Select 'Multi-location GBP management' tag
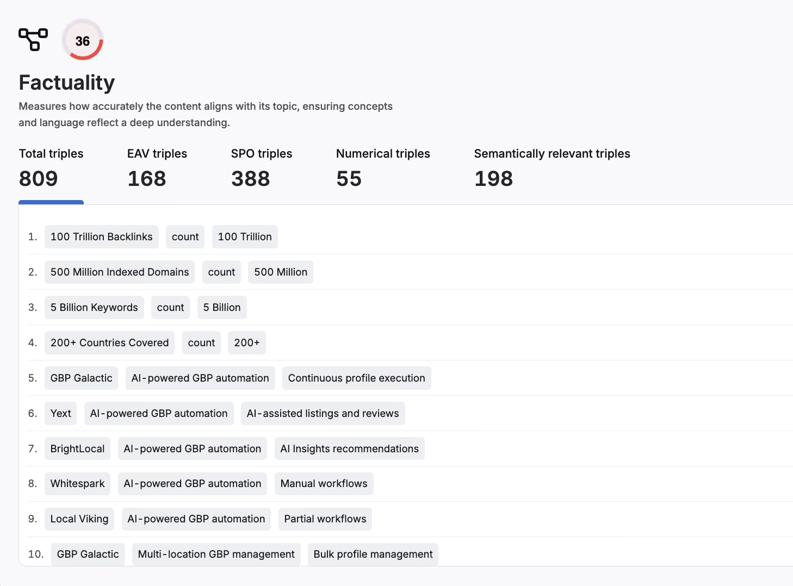The width and height of the screenshot is (793, 586). coord(216,554)
